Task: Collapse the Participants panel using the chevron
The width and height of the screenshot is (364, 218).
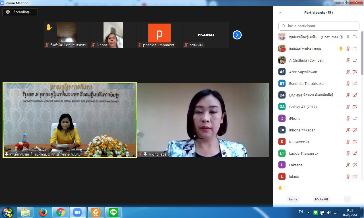Action: 280,13
